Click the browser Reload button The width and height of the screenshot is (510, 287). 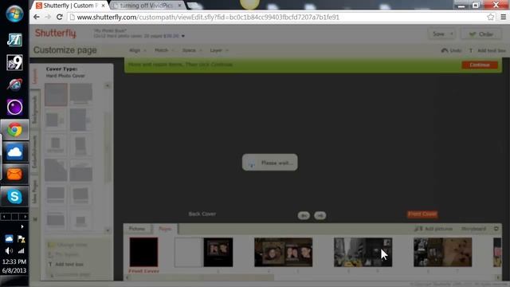point(60,17)
